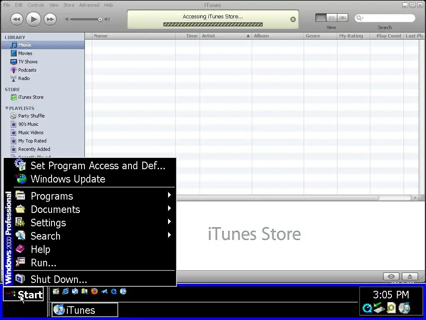The height and width of the screenshot is (320, 426).
Task: Open the View menu
Action: (x=54, y=5)
